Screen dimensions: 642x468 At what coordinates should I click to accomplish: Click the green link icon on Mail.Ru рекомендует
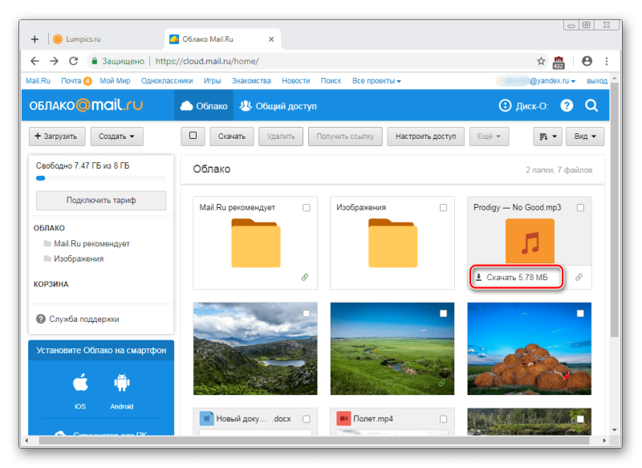(x=305, y=277)
